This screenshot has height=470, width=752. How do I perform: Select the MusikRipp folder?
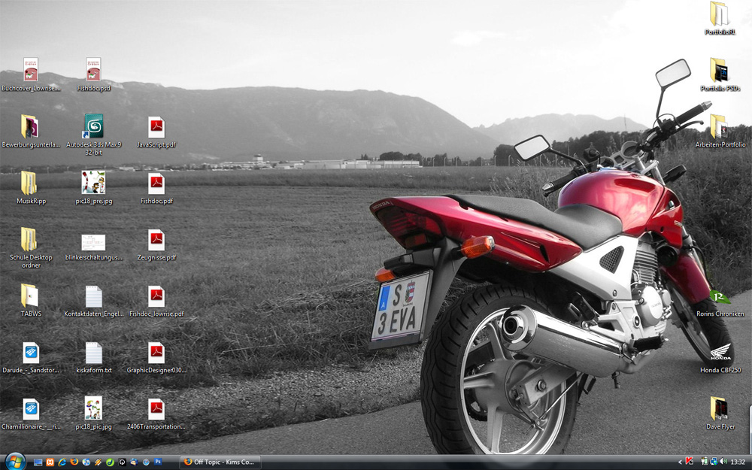tap(30, 183)
